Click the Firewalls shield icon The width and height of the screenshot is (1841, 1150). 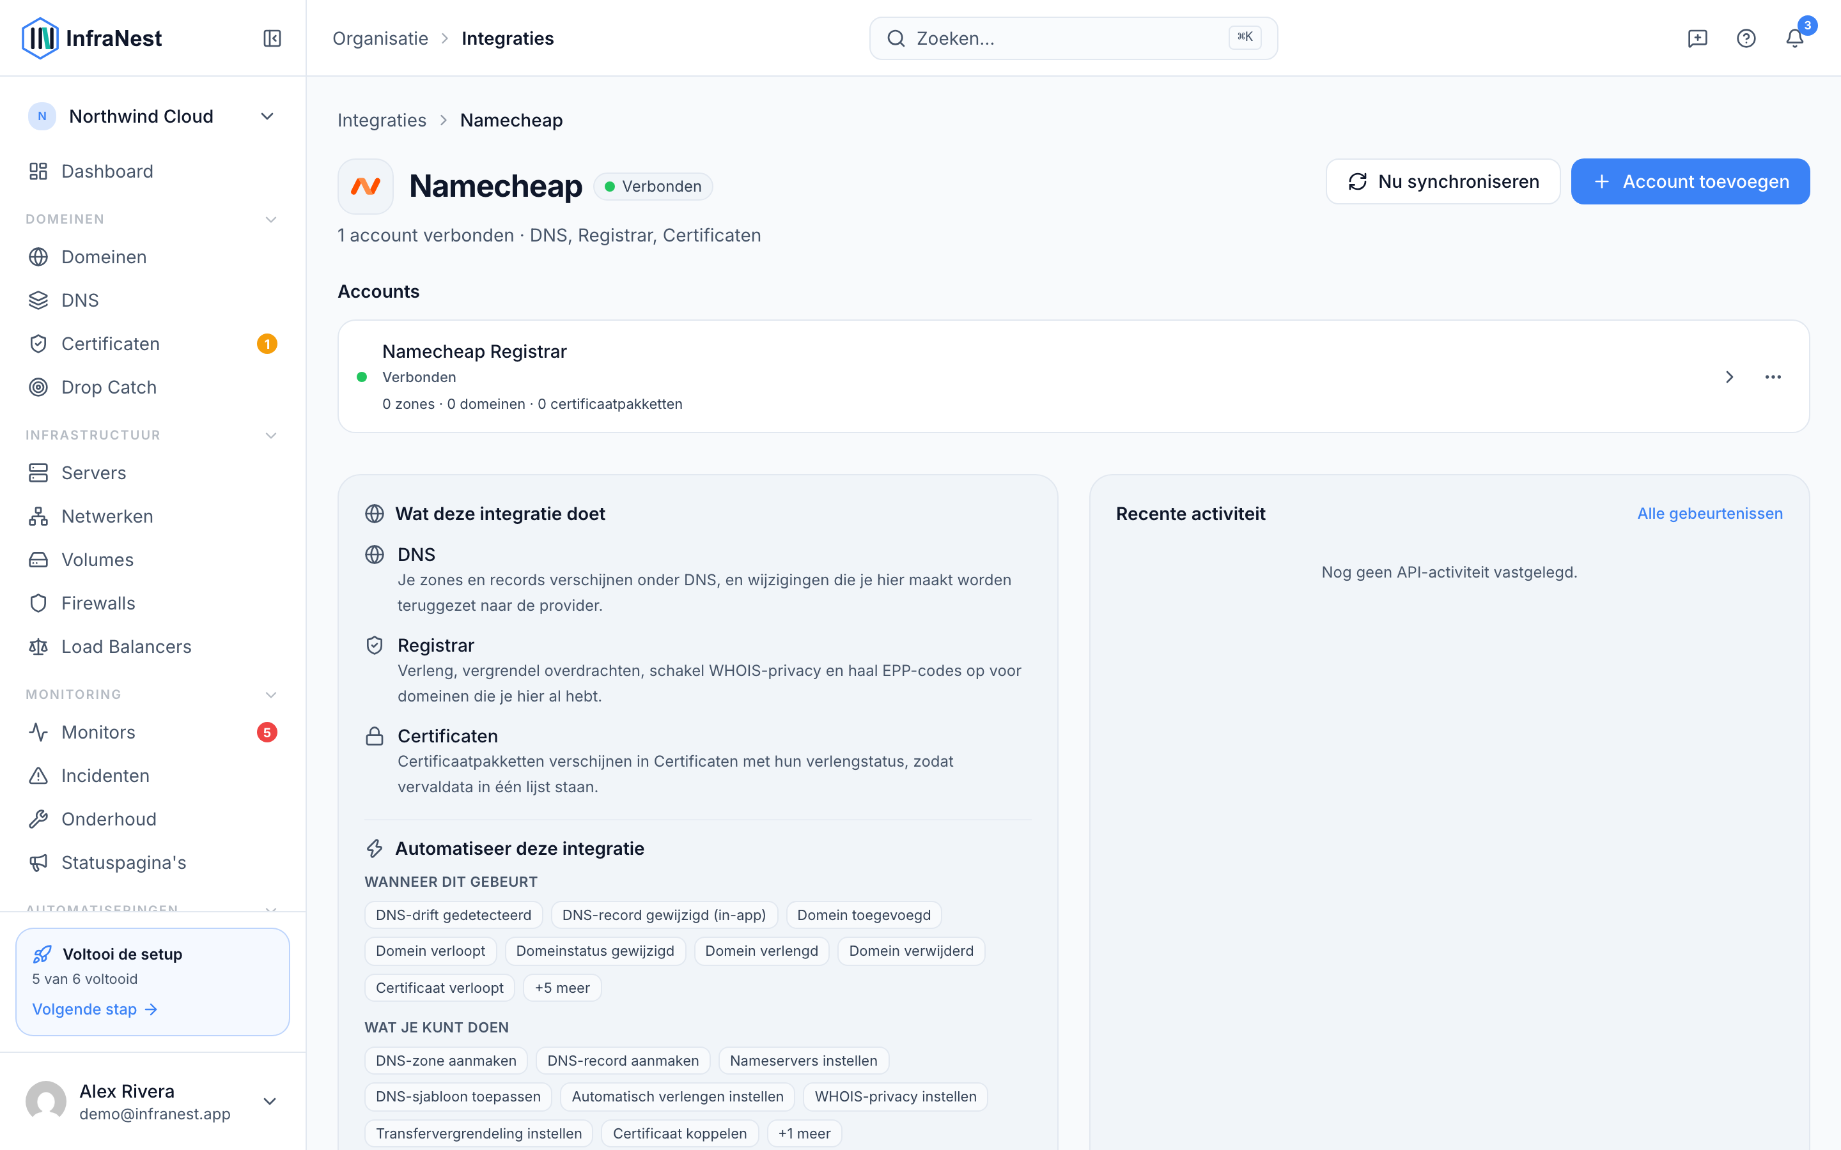pyautogui.click(x=38, y=603)
